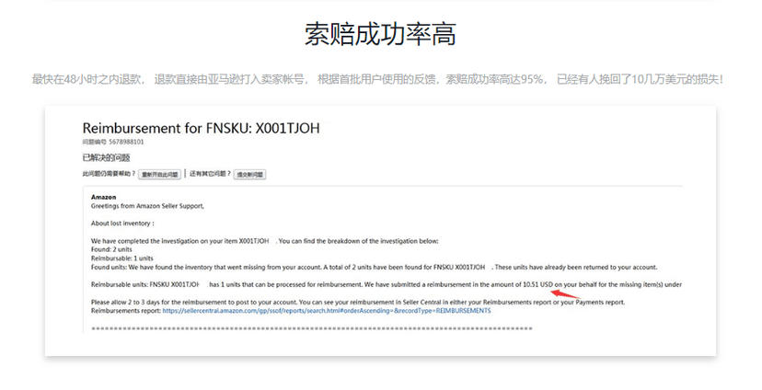Screen dimensions: 762x390
Task: Open the embedded reimbursement email screenshot
Action: click(x=380, y=231)
